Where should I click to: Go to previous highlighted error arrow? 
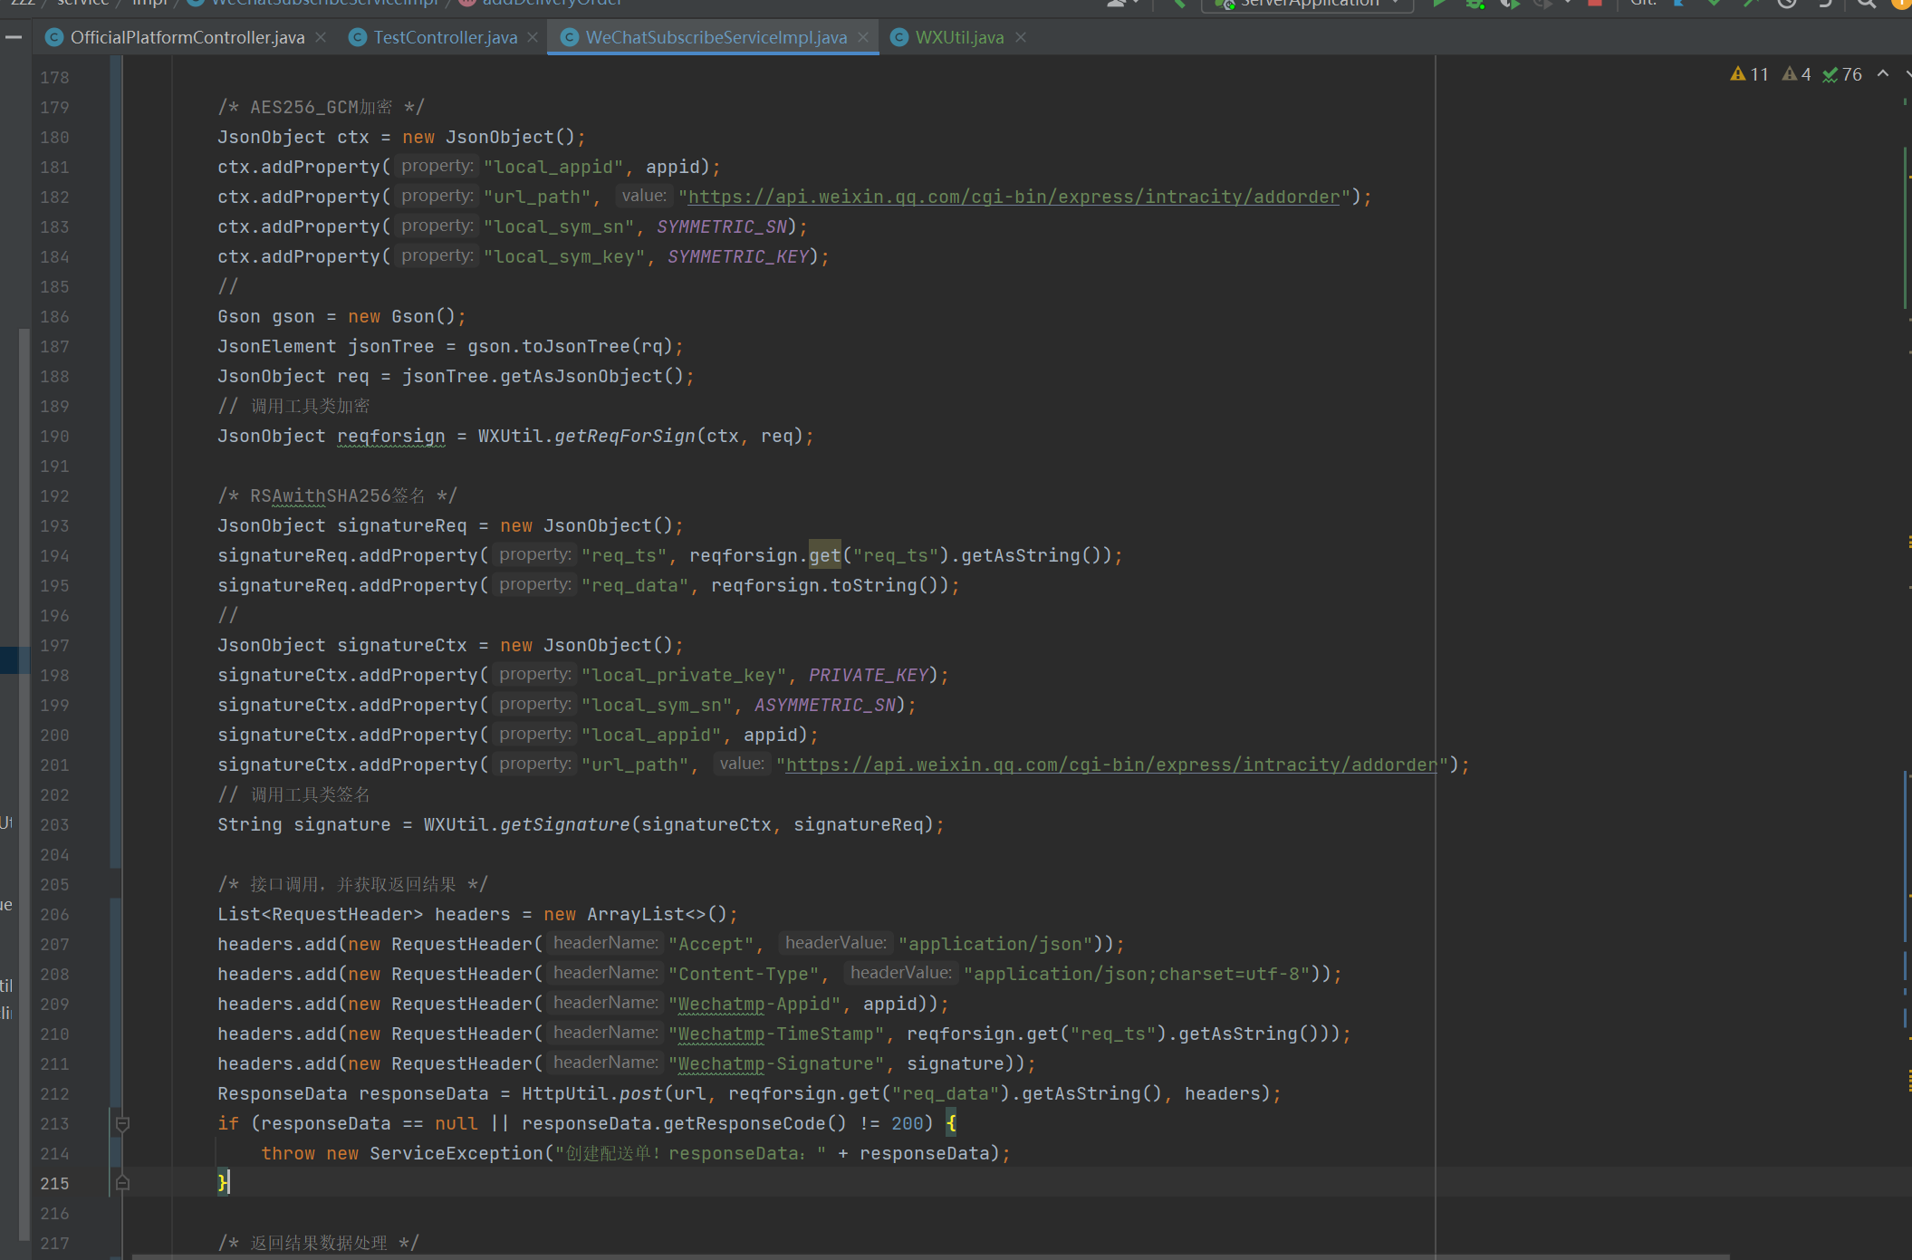(1883, 74)
